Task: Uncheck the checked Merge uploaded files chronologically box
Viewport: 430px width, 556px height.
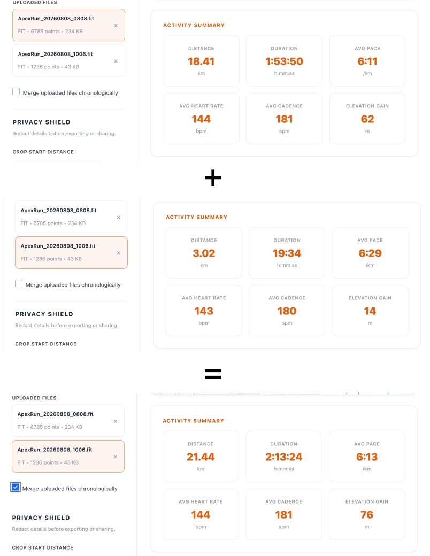Action: tap(16, 487)
